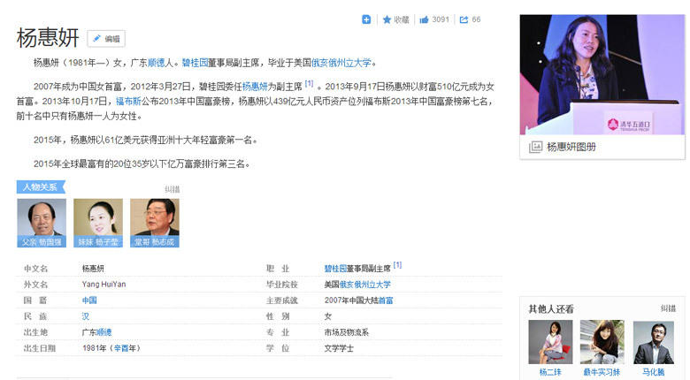This screenshot has height=380, width=690.
Task: Click the 人物关系 section label
Action: (x=41, y=187)
